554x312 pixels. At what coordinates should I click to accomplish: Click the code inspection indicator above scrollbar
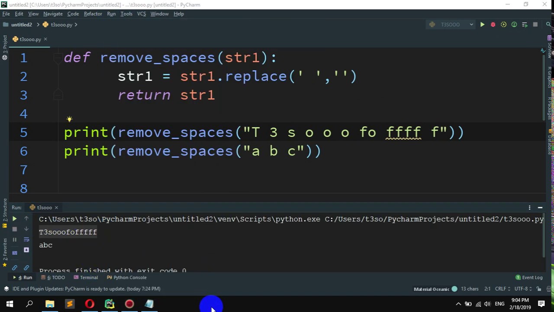pos(543,51)
